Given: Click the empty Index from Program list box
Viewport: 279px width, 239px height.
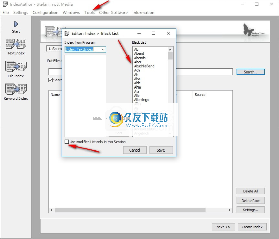Looking at the screenshot, I should pos(85,96).
